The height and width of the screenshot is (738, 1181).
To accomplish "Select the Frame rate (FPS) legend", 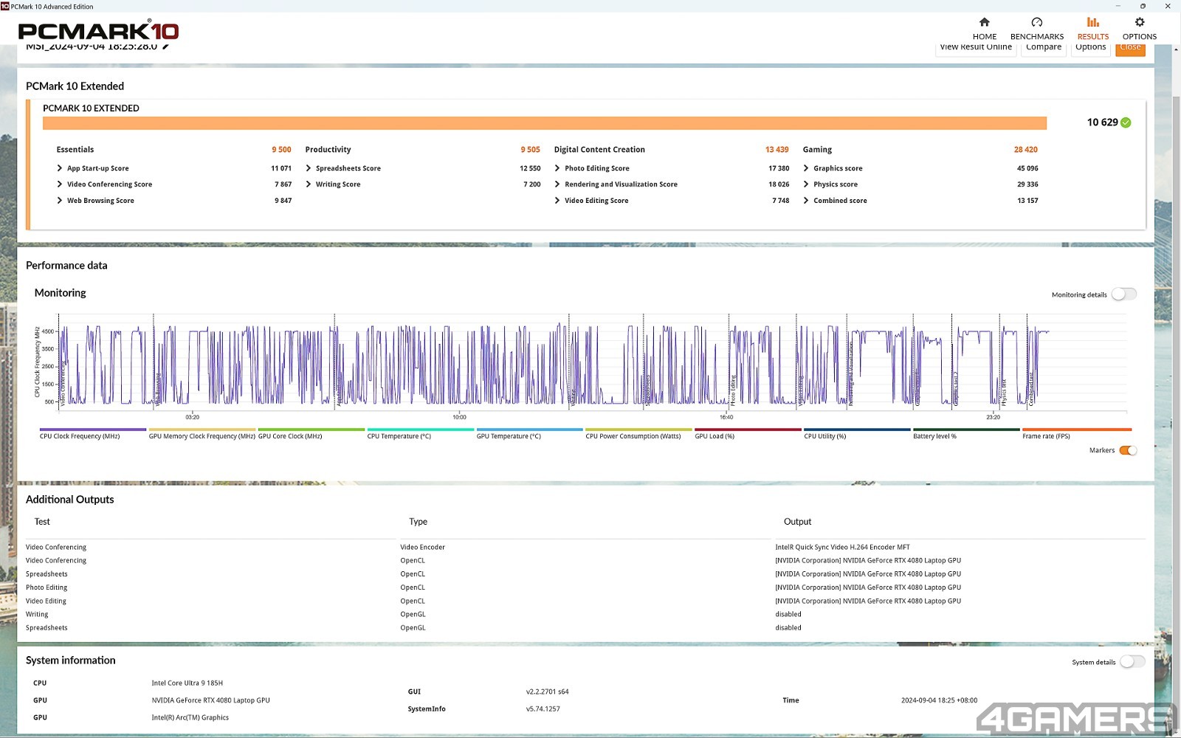I will point(1077,433).
